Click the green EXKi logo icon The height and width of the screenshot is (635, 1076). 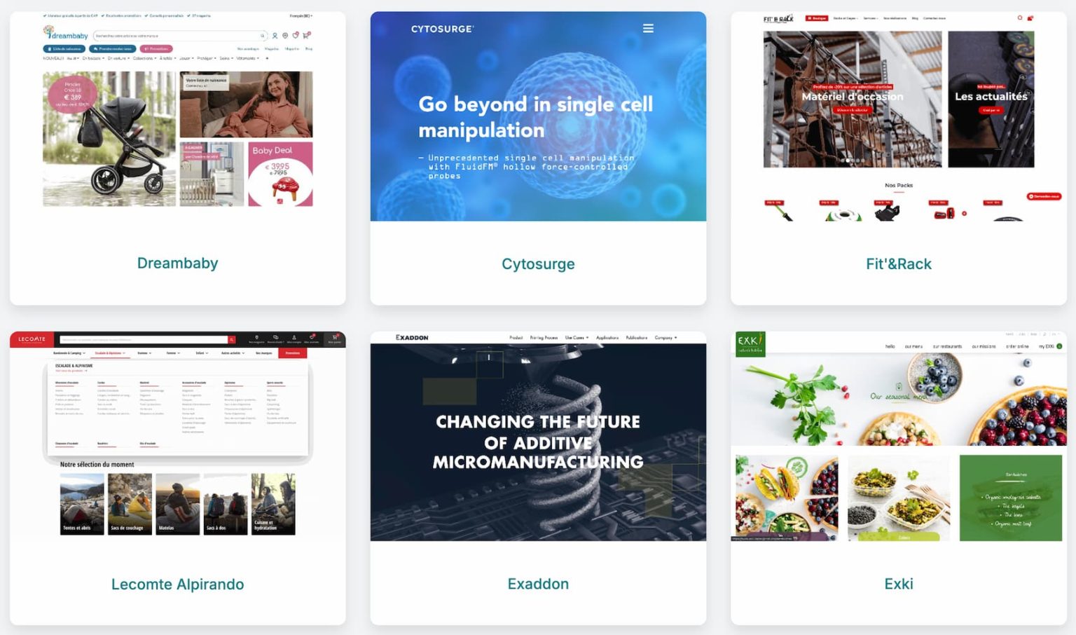(x=750, y=343)
